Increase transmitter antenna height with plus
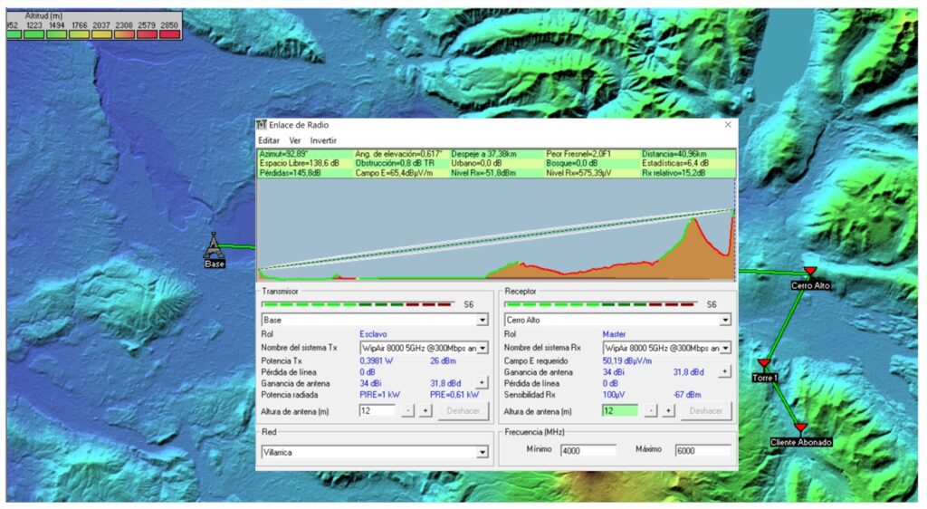The width and height of the screenshot is (927, 509). pyautogui.click(x=425, y=411)
